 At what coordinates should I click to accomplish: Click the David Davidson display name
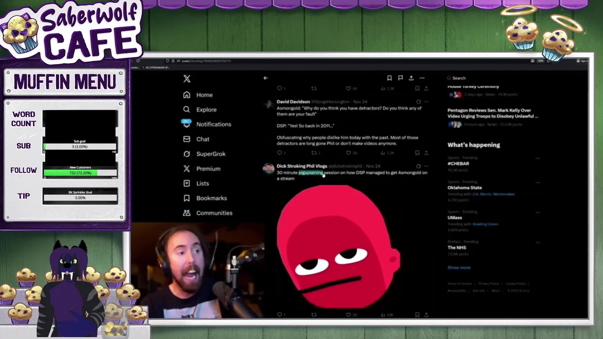293,102
